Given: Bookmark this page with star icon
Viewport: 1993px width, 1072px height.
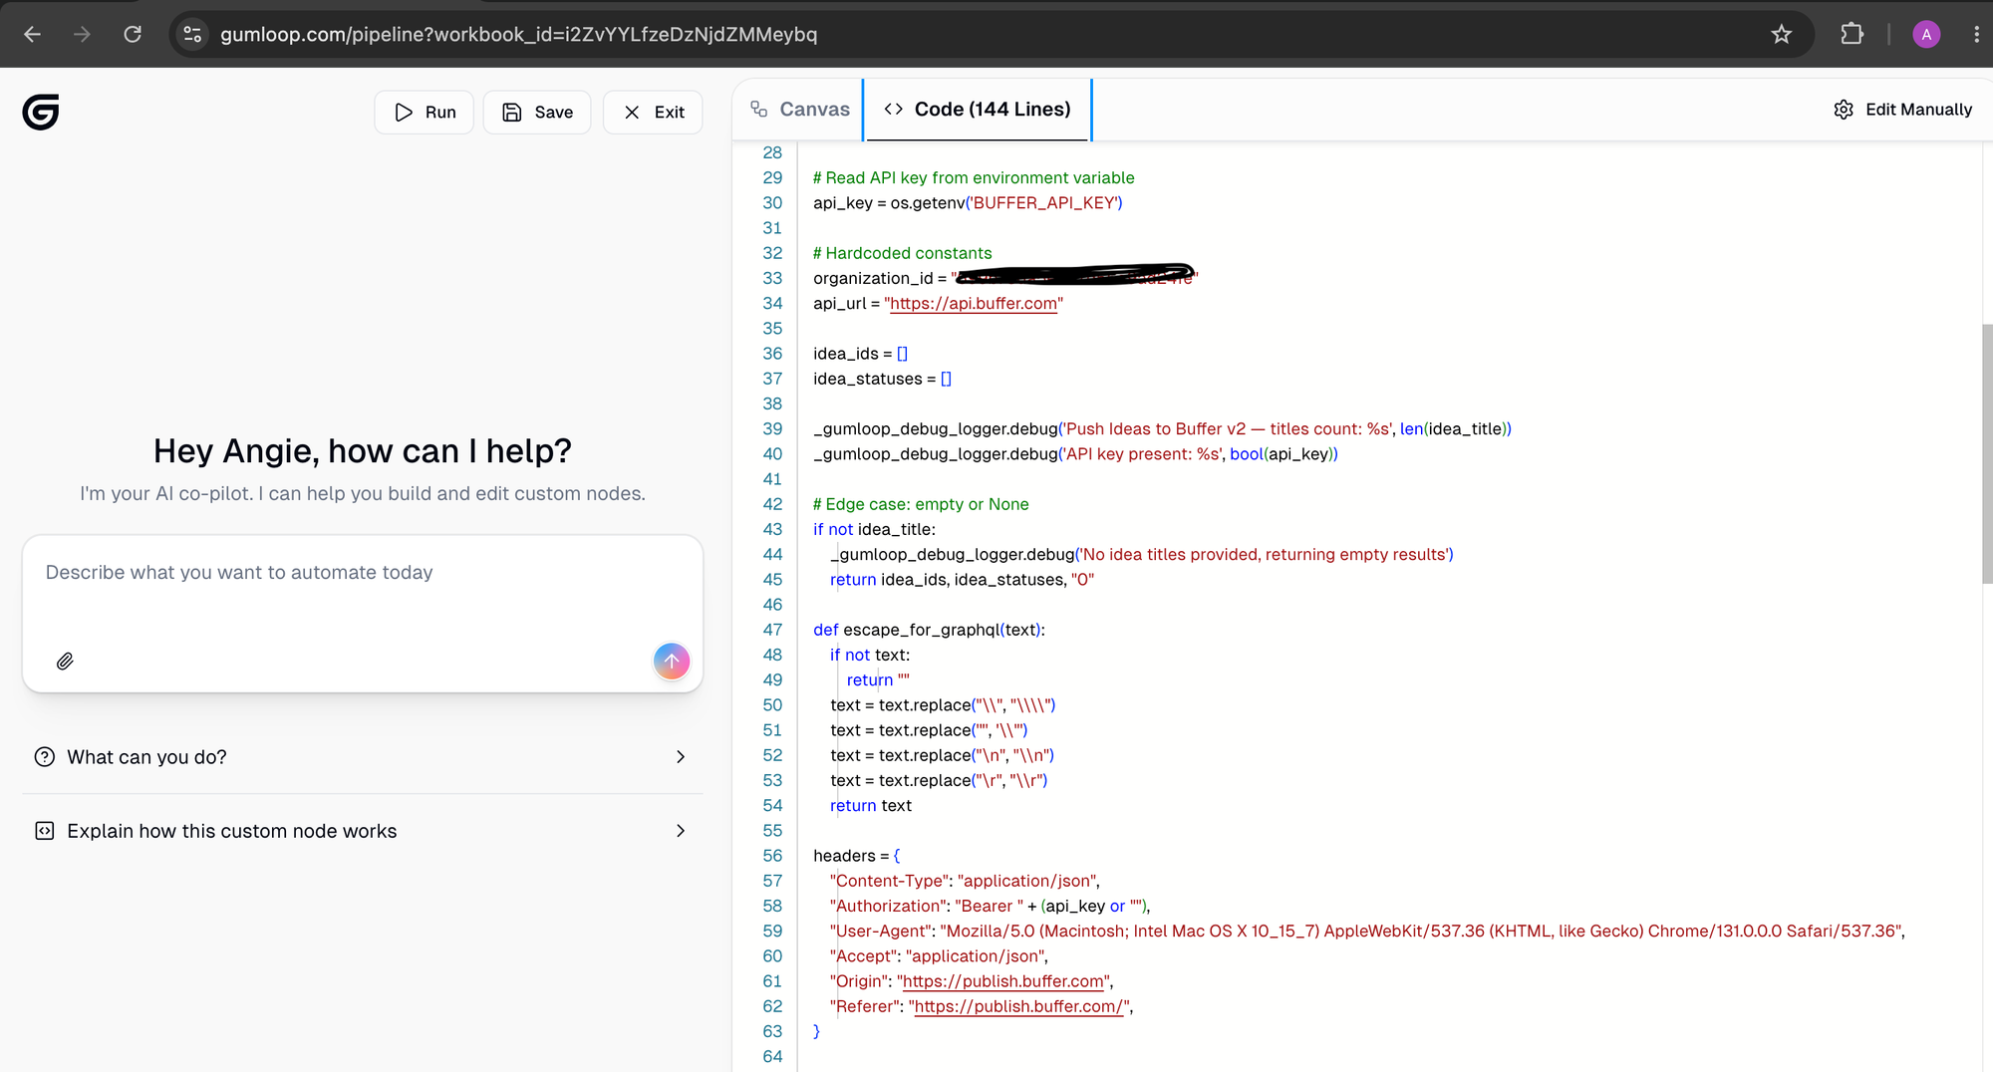Looking at the screenshot, I should 1782,34.
